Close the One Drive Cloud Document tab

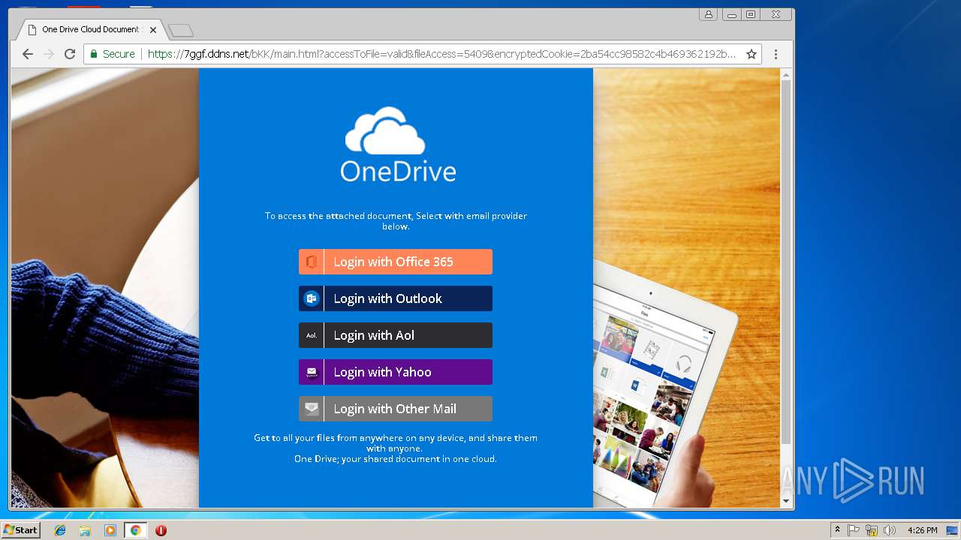153,30
